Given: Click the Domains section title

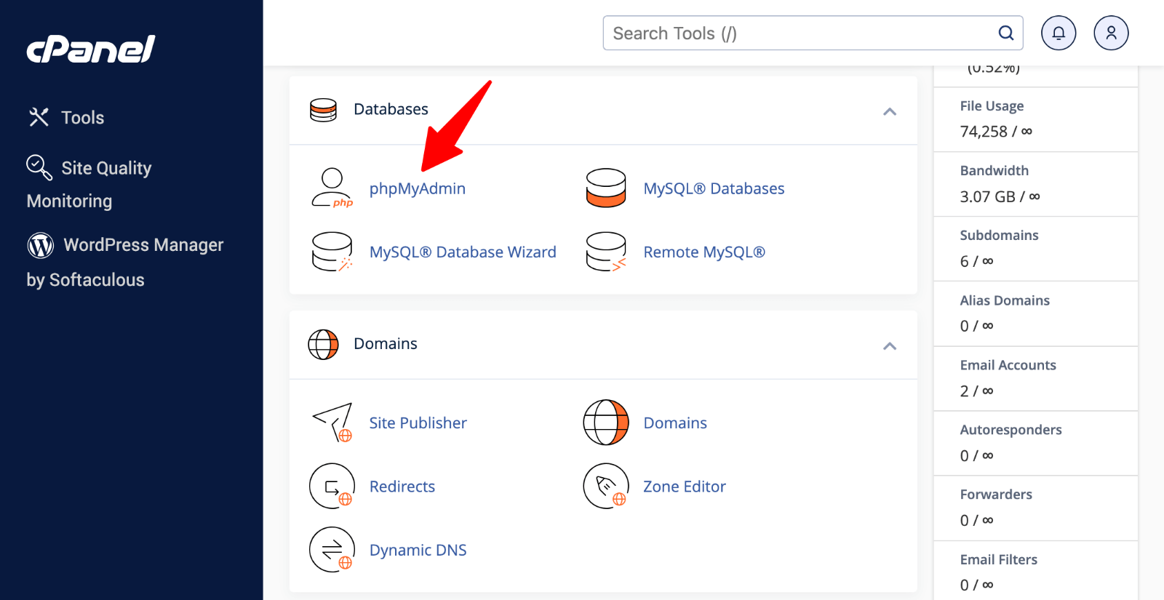Looking at the screenshot, I should coord(386,343).
